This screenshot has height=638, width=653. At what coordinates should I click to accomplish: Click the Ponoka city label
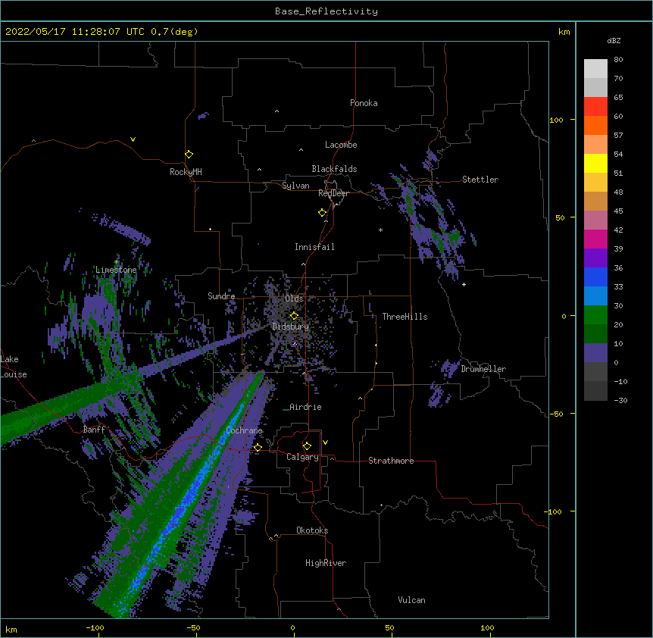point(364,103)
